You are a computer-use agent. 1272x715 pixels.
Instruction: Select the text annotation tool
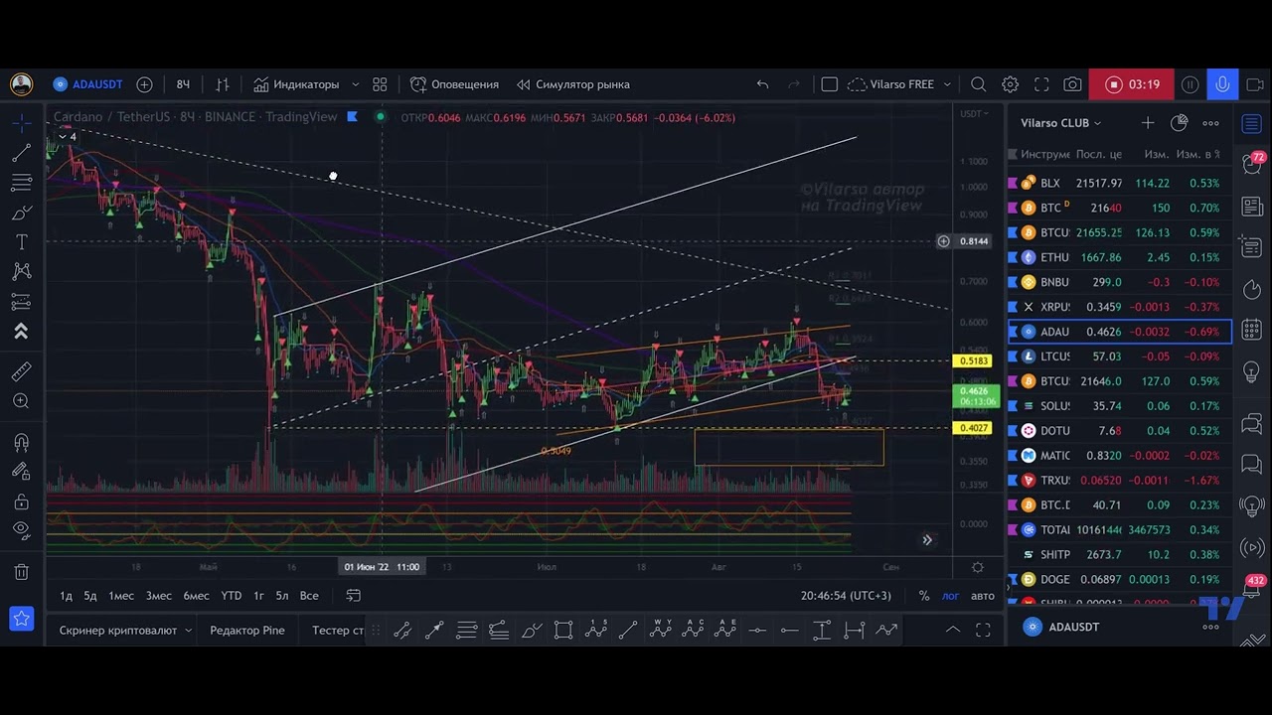(x=21, y=242)
